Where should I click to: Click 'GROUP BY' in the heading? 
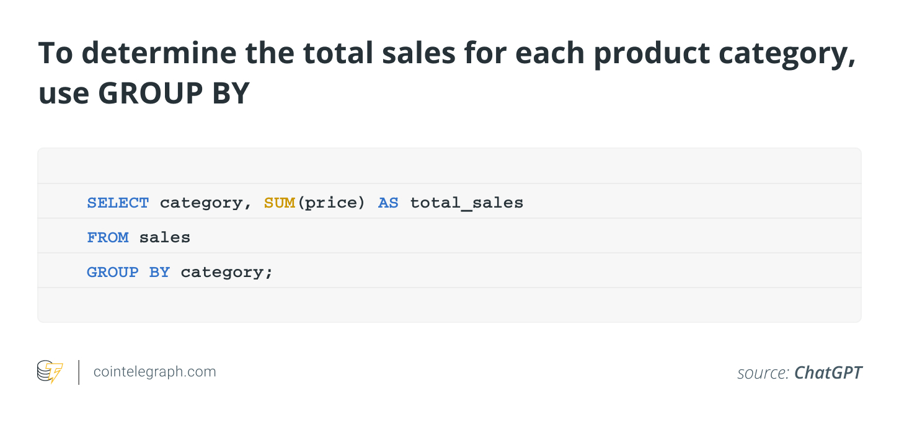coord(174,93)
